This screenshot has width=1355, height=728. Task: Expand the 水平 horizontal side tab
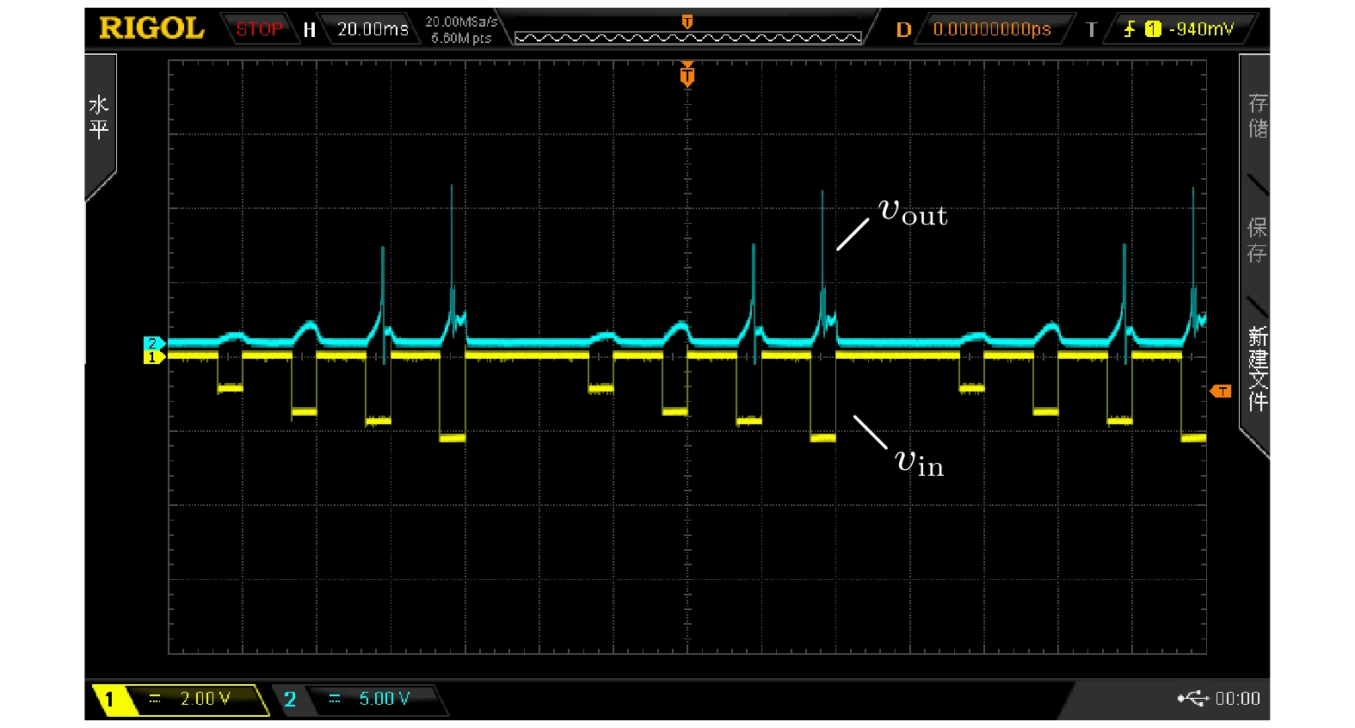pyautogui.click(x=99, y=119)
